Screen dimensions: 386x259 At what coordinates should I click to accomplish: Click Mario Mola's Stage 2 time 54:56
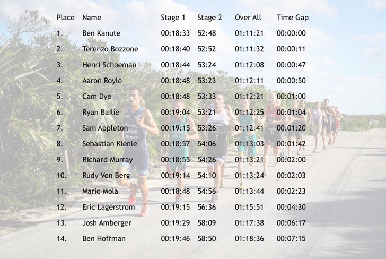[207, 191]
